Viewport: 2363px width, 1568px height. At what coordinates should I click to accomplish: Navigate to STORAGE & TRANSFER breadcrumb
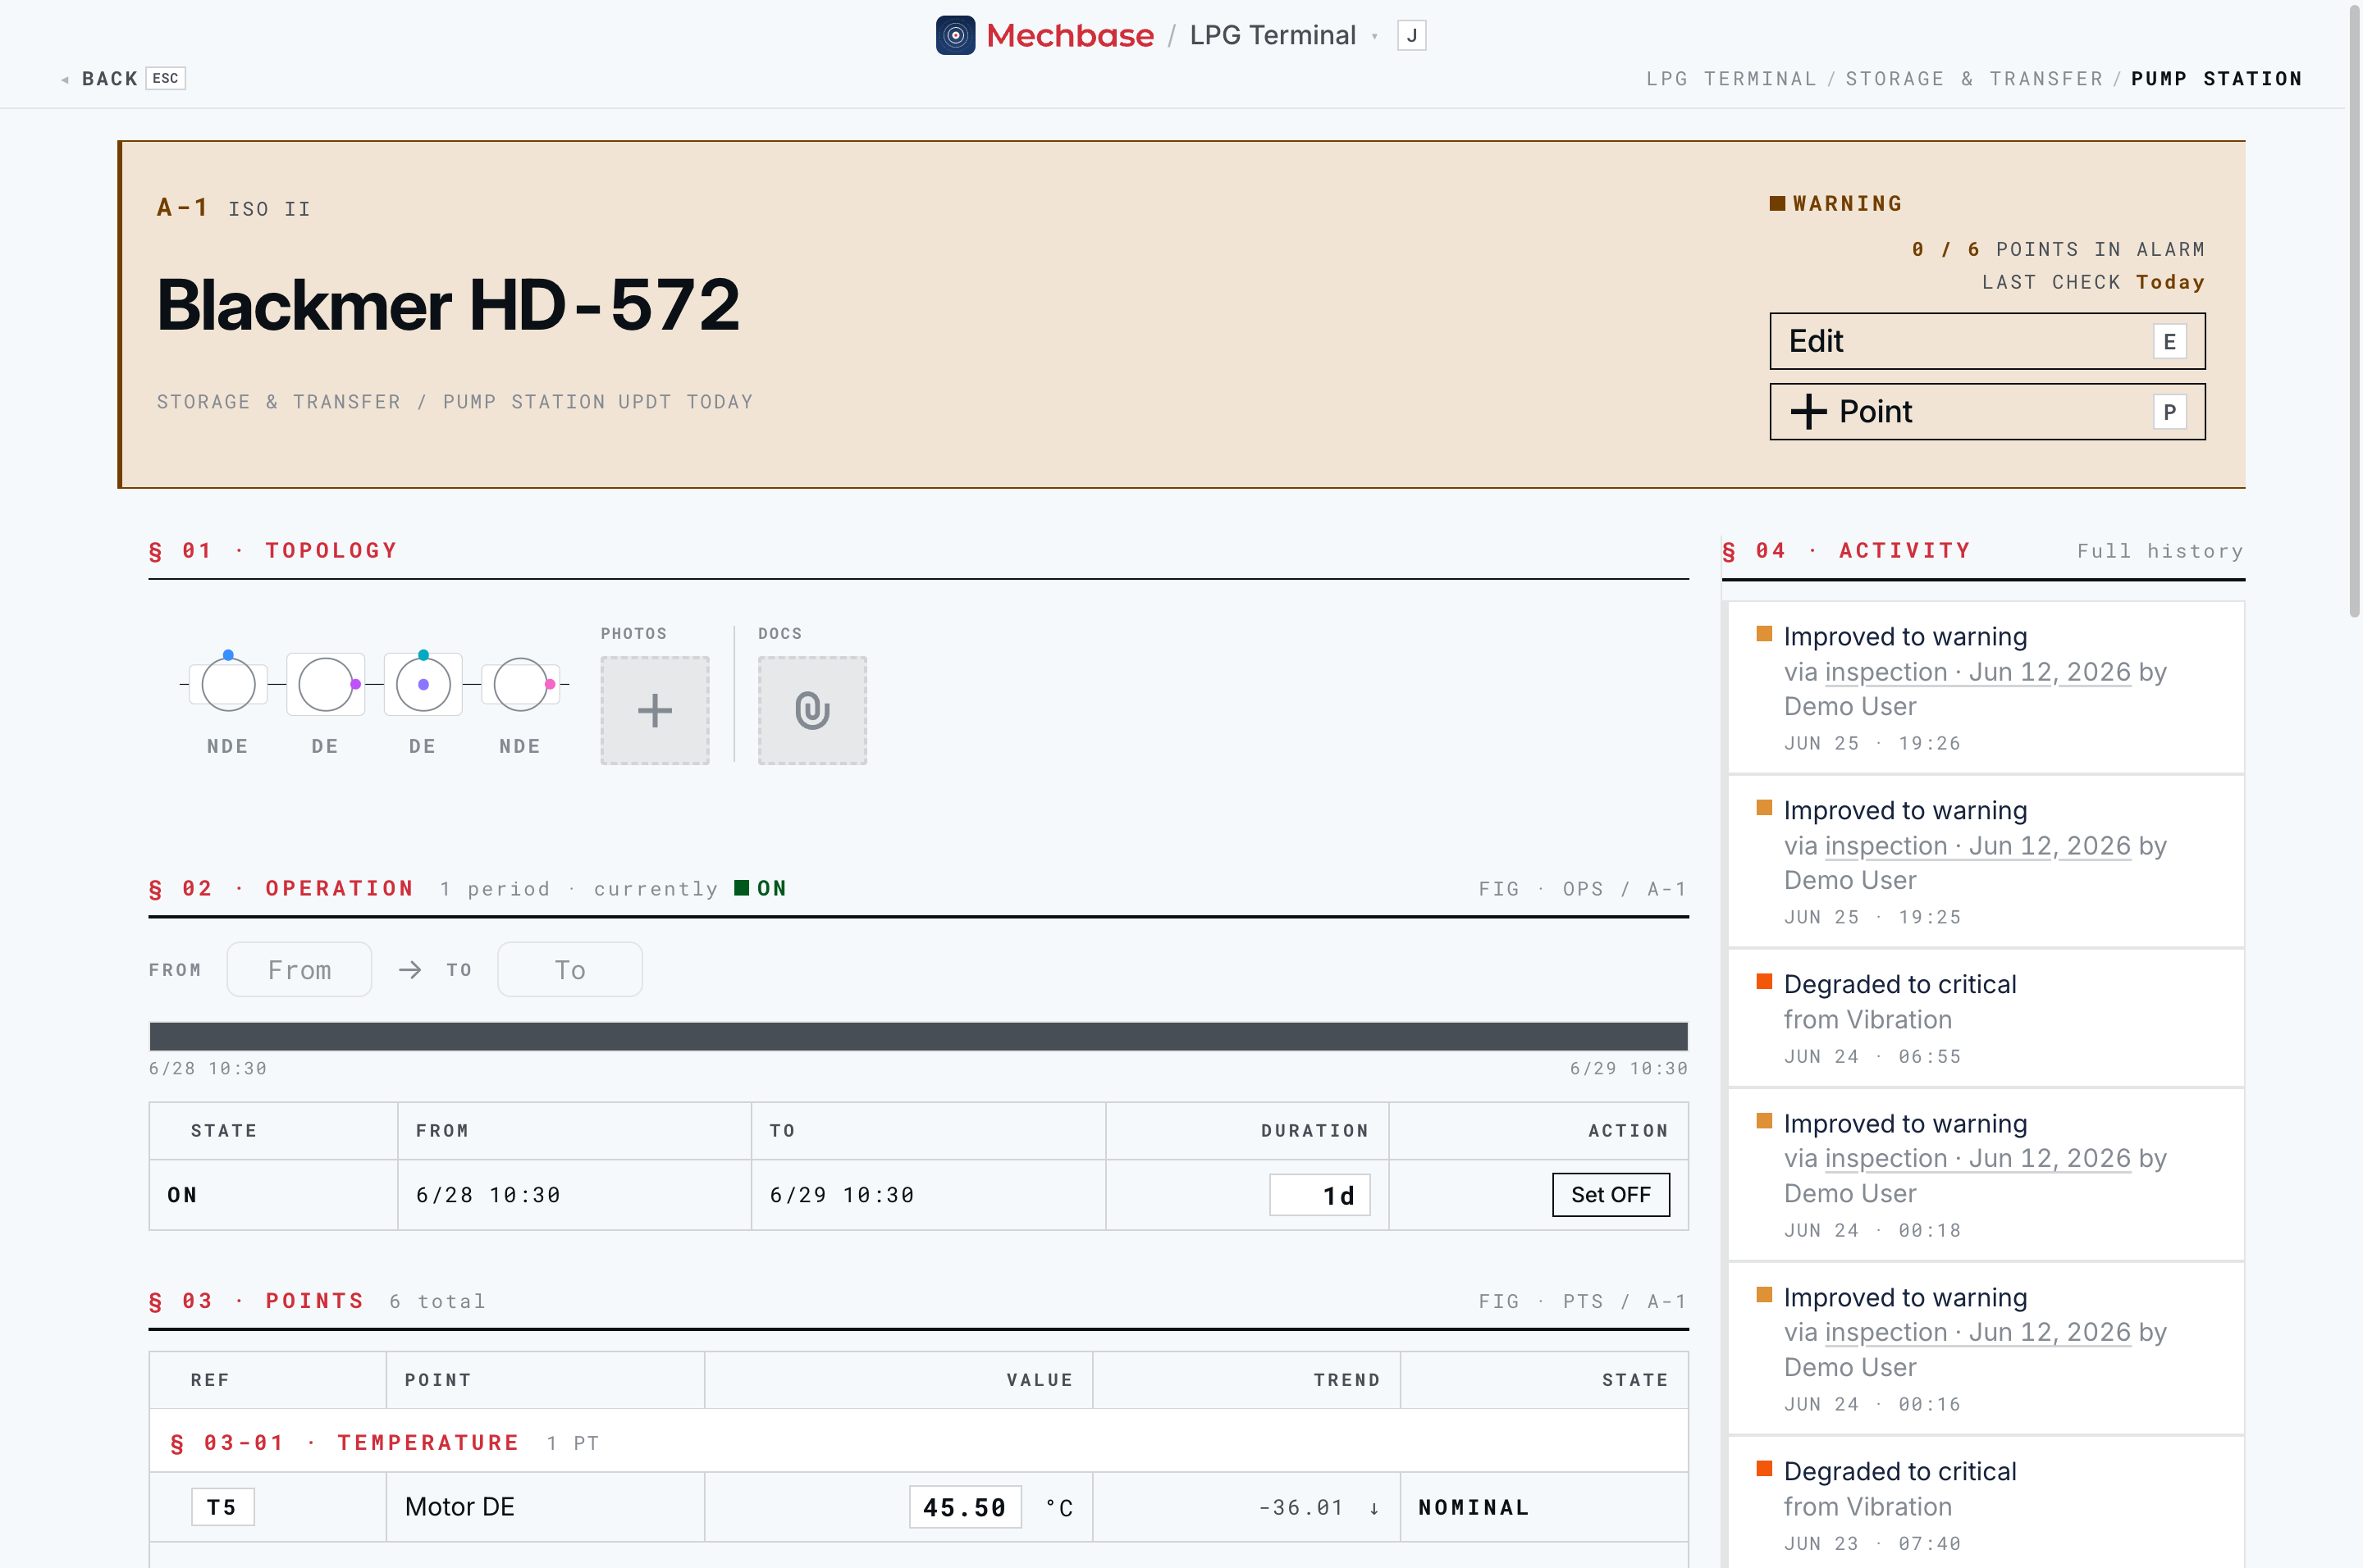tap(1975, 79)
